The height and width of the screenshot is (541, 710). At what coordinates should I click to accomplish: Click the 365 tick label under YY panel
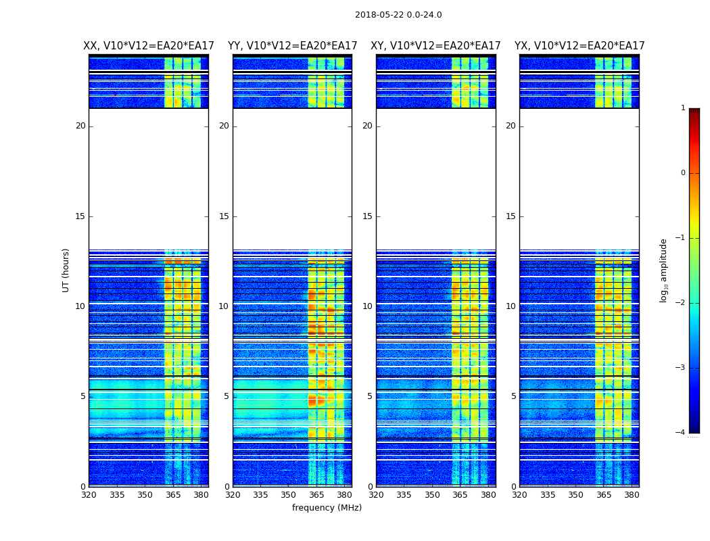pos(316,495)
